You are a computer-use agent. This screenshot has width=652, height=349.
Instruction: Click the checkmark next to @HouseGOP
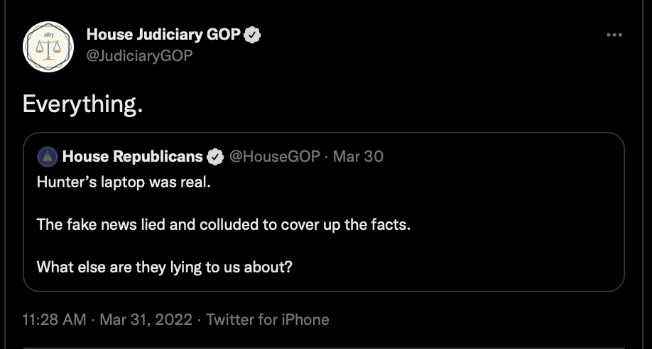[x=215, y=157]
